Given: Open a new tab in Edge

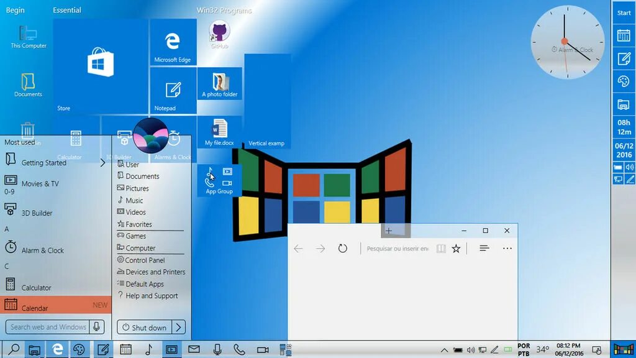Looking at the screenshot, I should point(389,231).
